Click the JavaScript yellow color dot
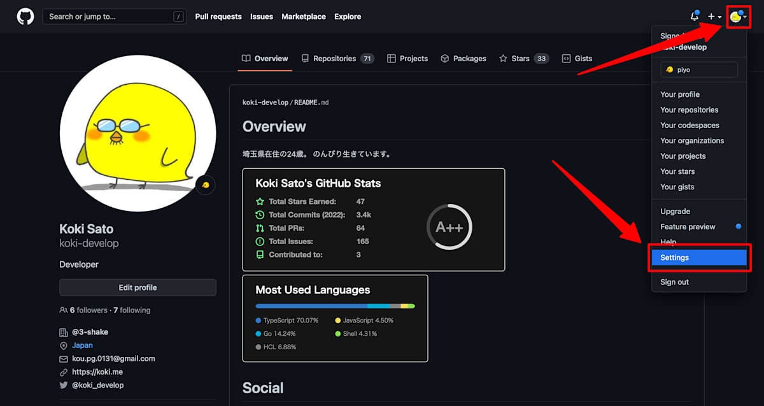 tap(338, 321)
